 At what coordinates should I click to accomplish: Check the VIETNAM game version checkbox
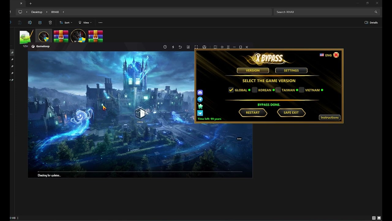[x=302, y=90]
